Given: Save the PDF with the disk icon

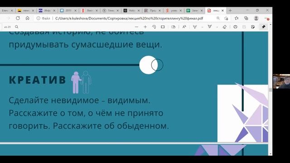Looking at the screenshot, I should (x=244, y=27).
